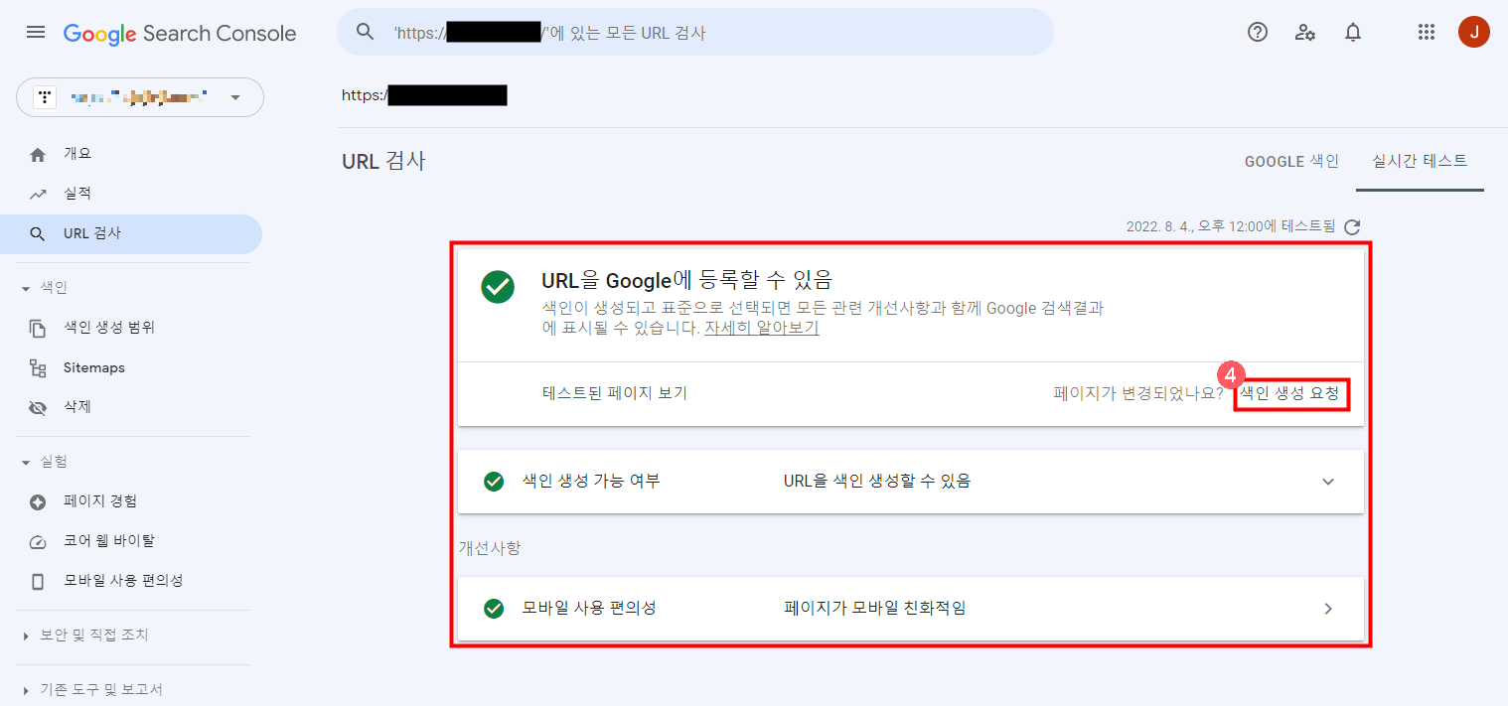Click the 삭제 crossed-eye icon
The height and width of the screenshot is (706, 1508).
coord(37,405)
